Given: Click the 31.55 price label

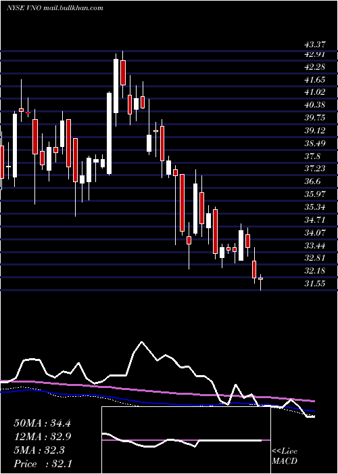Looking at the screenshot, I should point(315,283).
